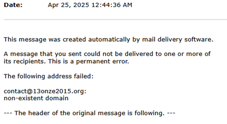This screenshot has height=124, width=227.
Task: Click the "non-existent domain" error text
Action: [x=36, y=98]
